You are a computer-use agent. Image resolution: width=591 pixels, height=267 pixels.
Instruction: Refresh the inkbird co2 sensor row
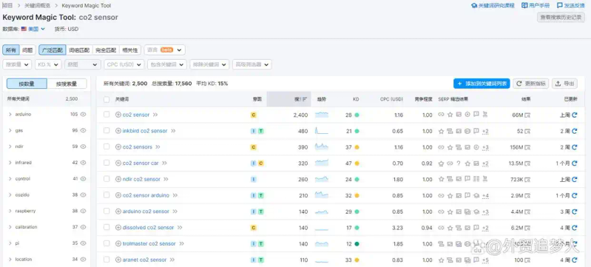(x=575, y=131)
